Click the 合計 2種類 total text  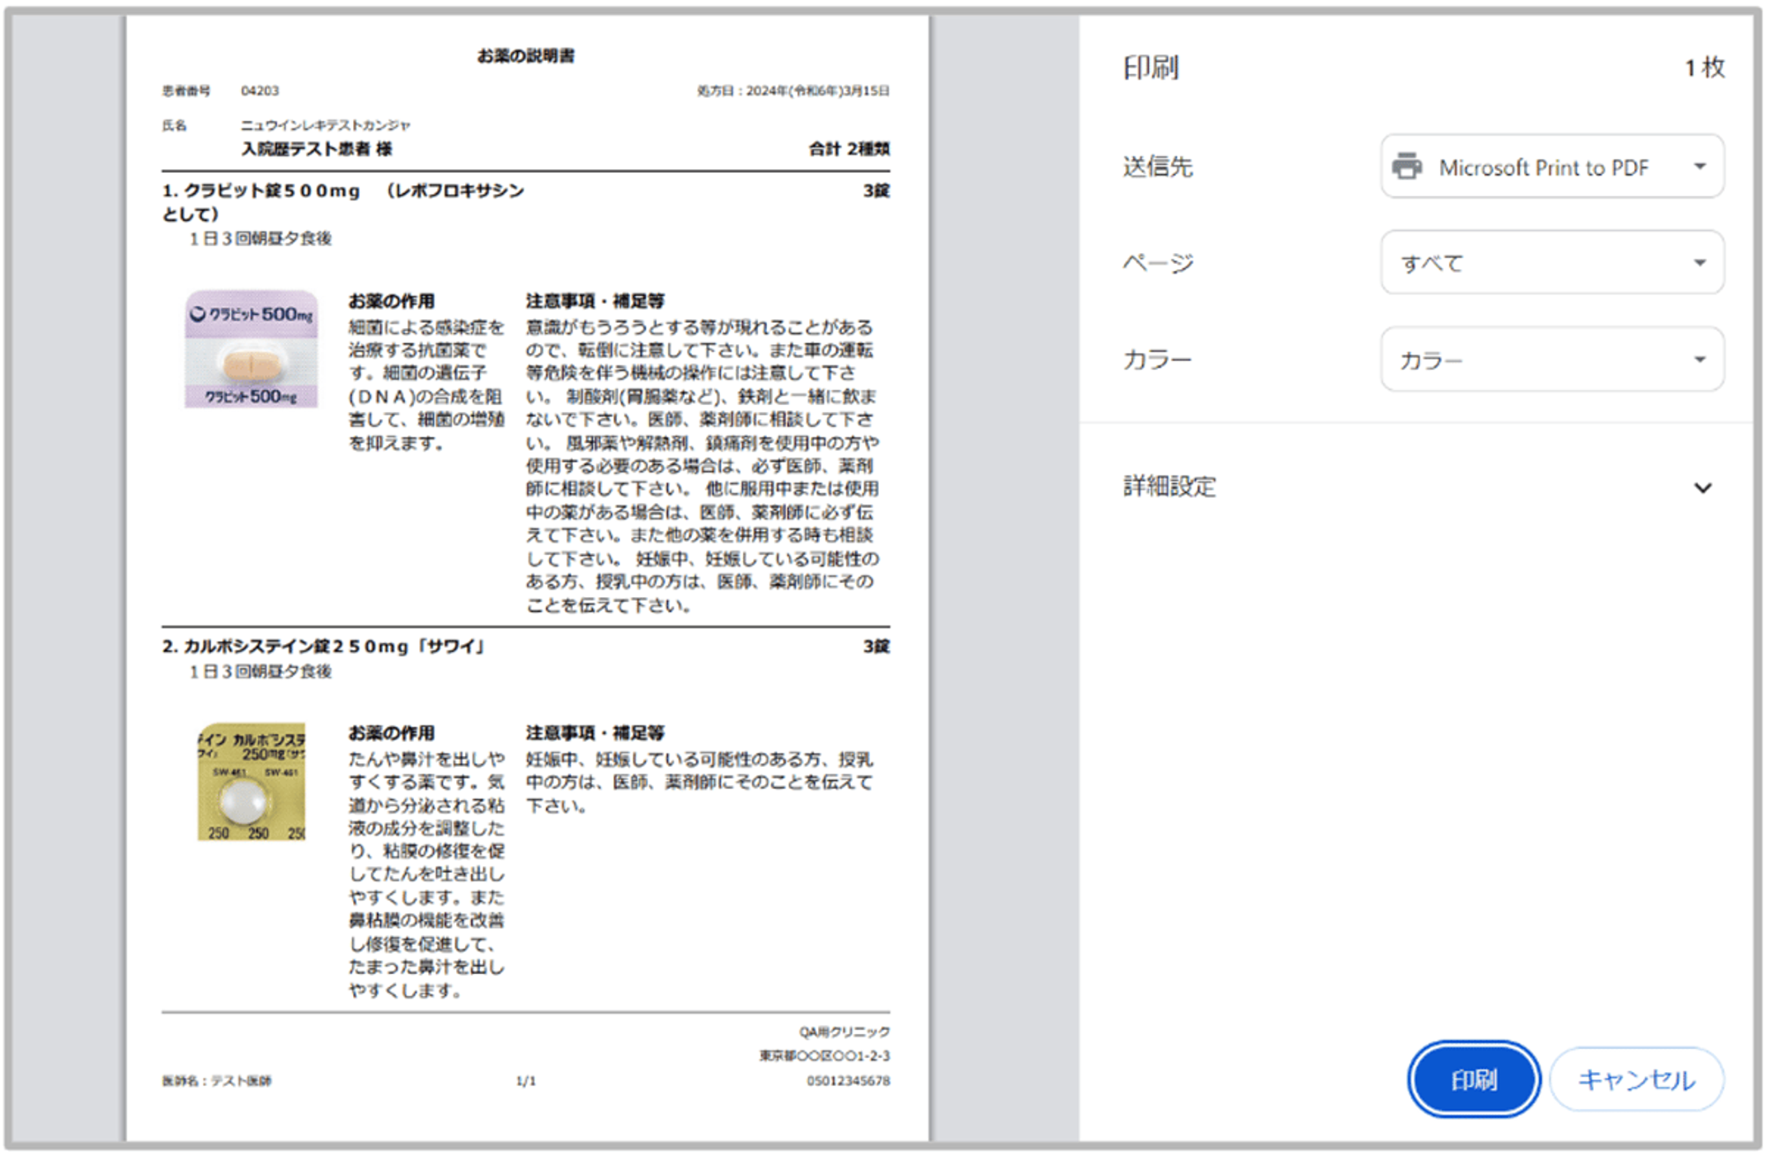[849, 148]
